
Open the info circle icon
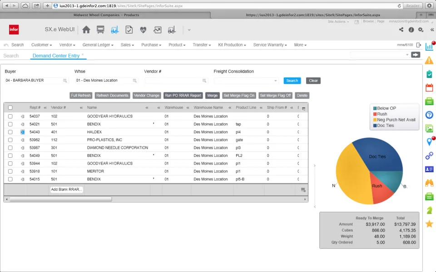pos(411,30)
